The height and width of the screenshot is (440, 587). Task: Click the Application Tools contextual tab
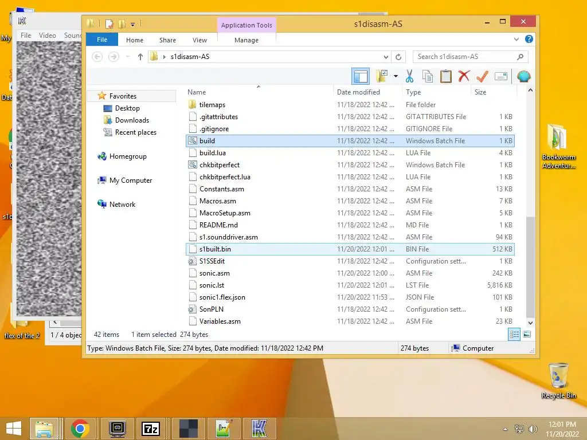click(246, 25)
